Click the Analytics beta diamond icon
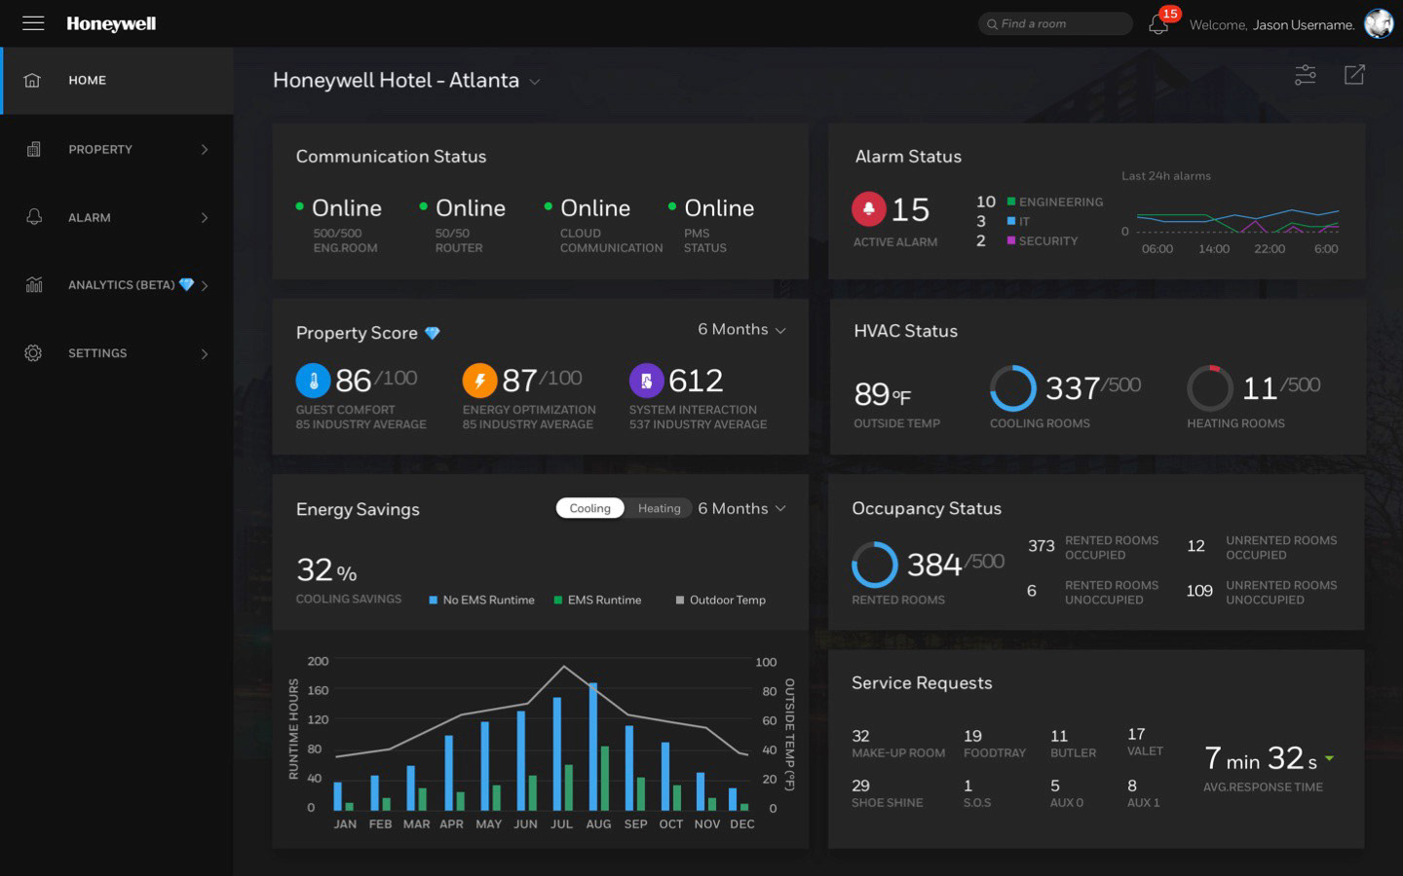 (x=186, y=285)
